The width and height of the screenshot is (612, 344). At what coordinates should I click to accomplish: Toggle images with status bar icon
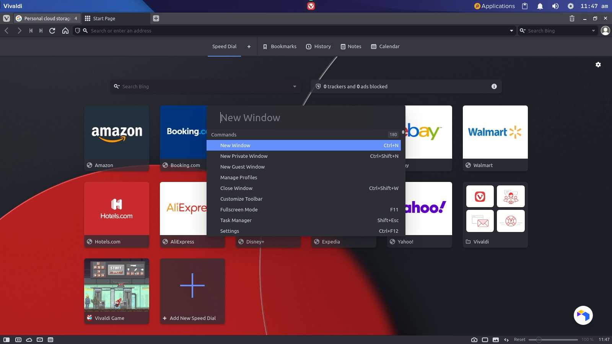click(x=496, y=340)
